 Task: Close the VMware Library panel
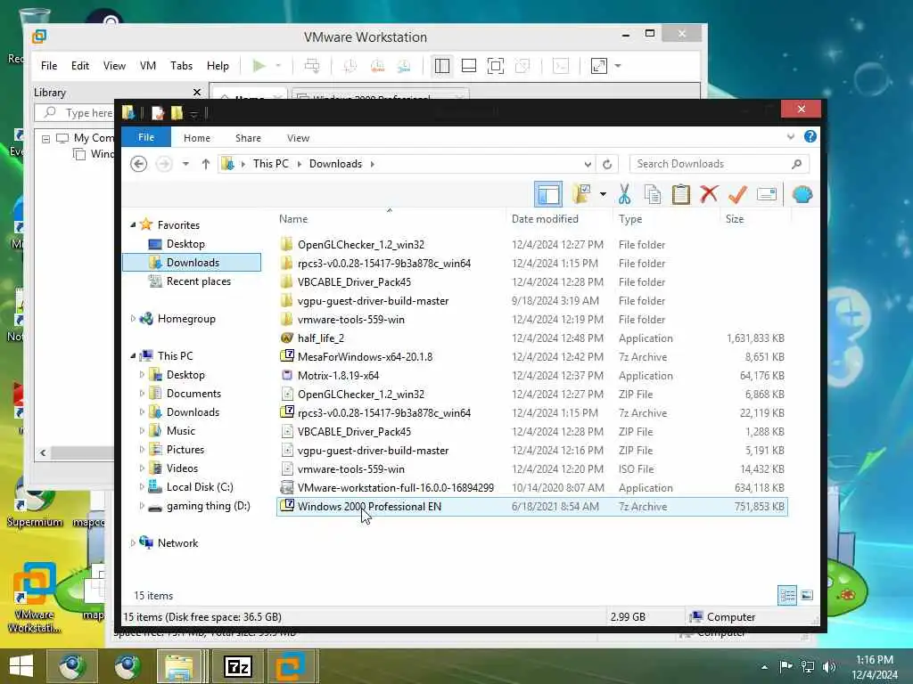click(197, 93)
